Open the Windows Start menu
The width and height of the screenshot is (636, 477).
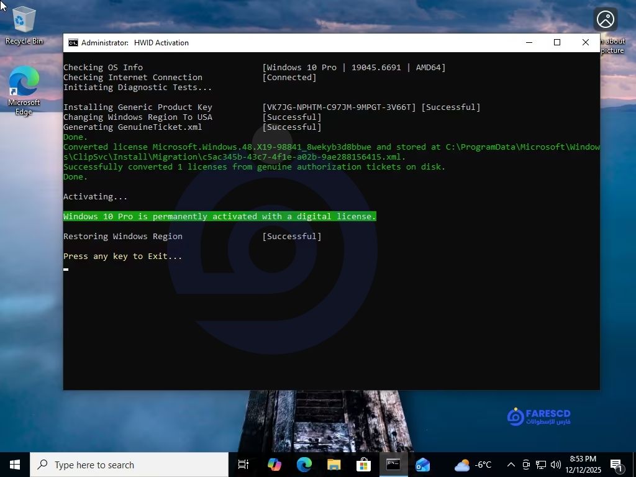[15, 465]
